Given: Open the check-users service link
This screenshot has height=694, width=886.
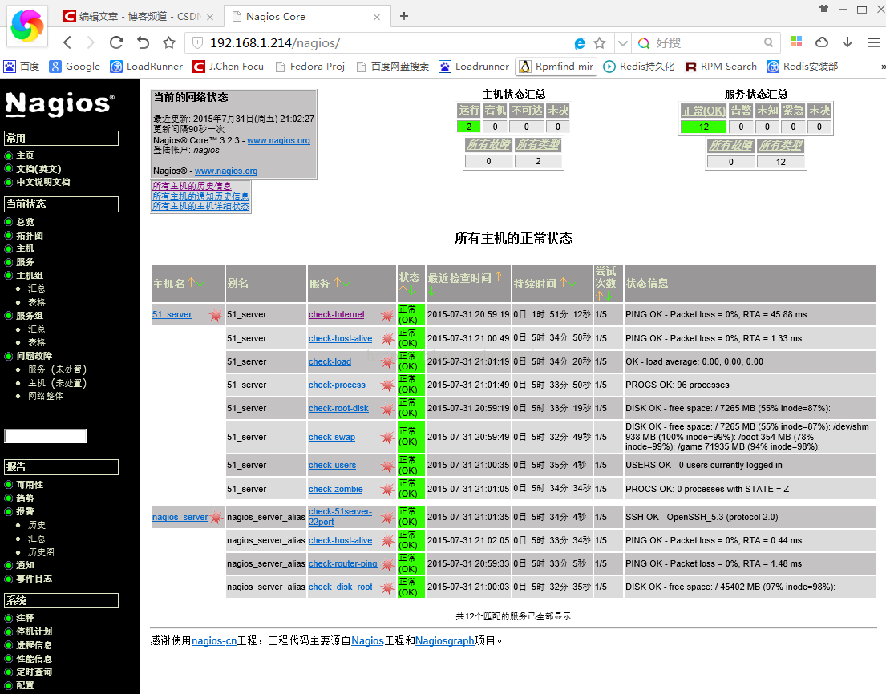Looking at the screenshot, I should [x=332, y=466].
